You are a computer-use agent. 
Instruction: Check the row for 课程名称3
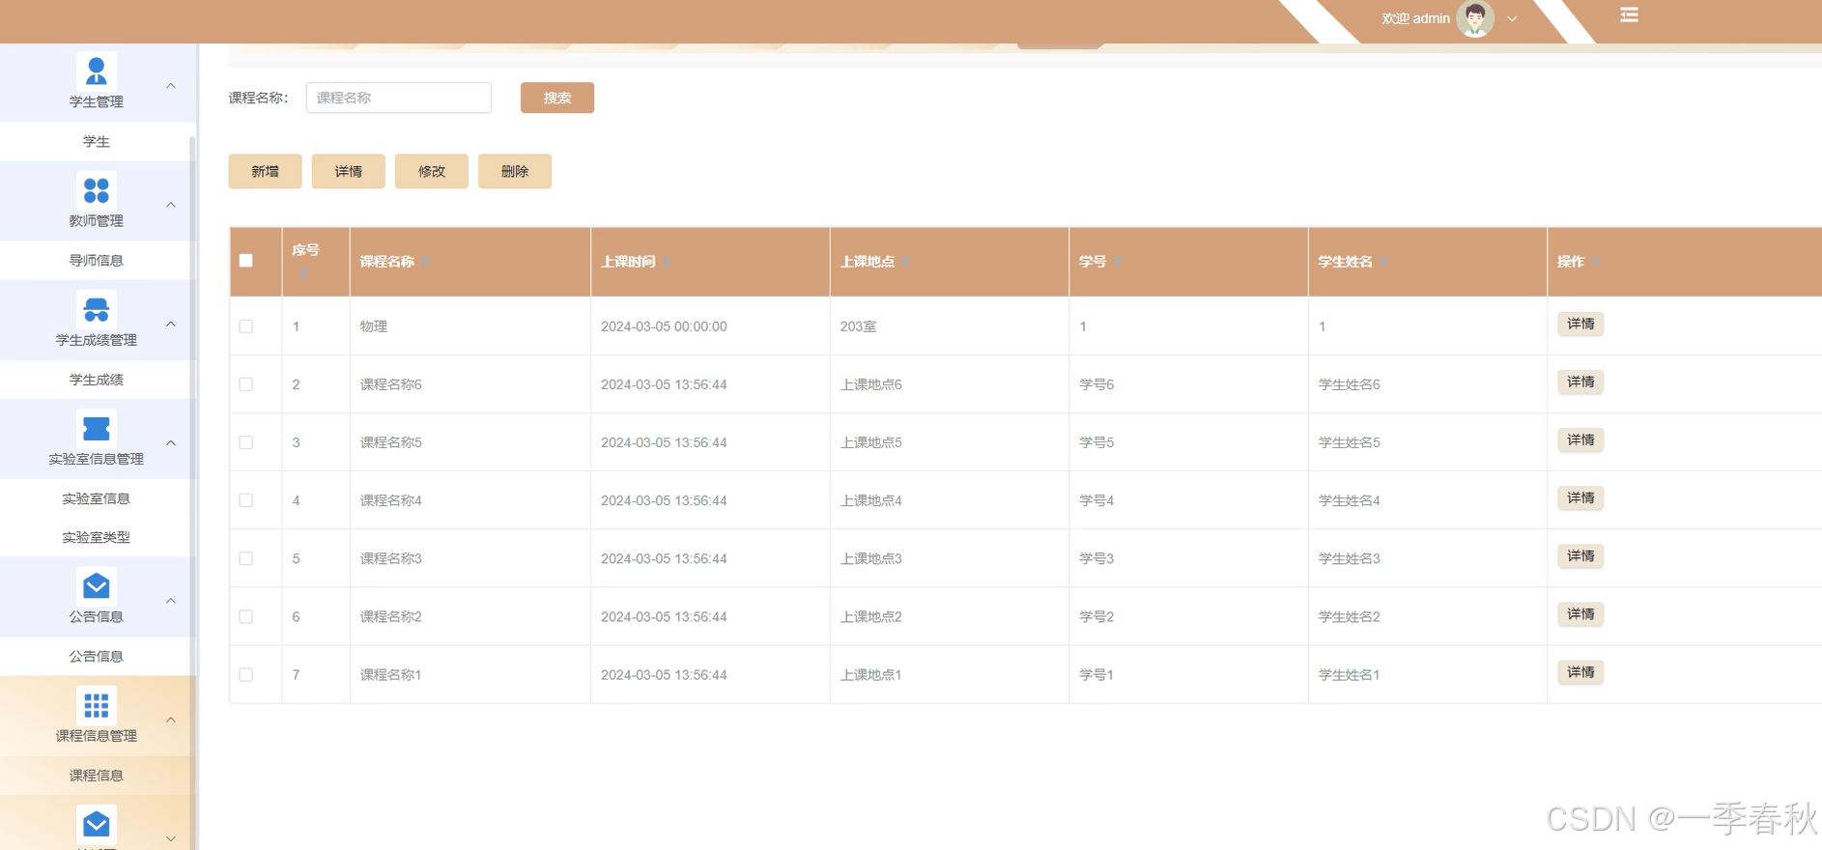tap(246, 558)
